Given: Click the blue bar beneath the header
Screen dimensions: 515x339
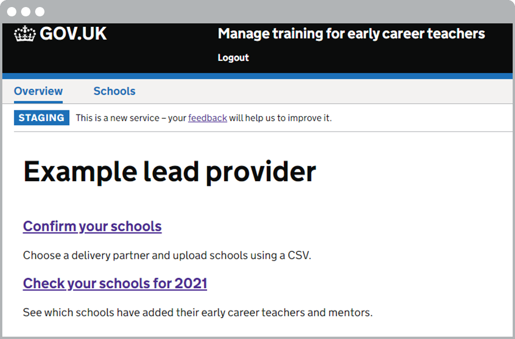Looking at the screenshot, I should 257,76.
